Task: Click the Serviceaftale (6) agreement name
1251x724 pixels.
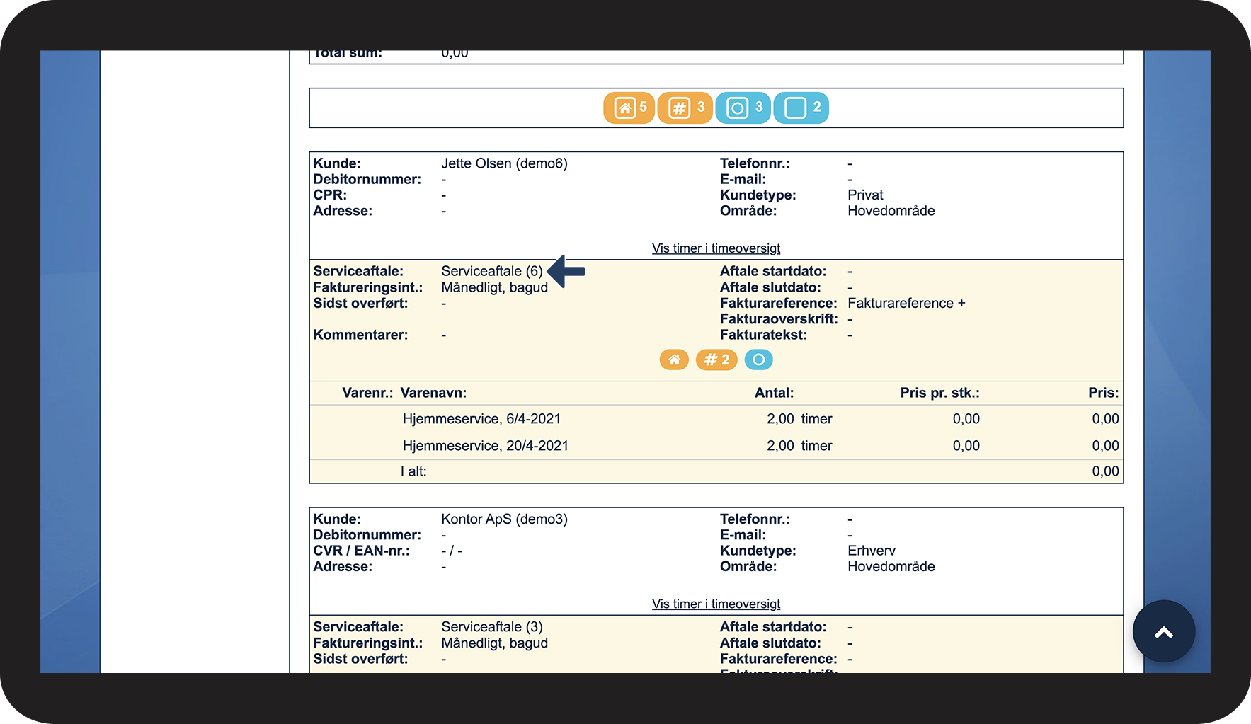Action: (491, 271)
